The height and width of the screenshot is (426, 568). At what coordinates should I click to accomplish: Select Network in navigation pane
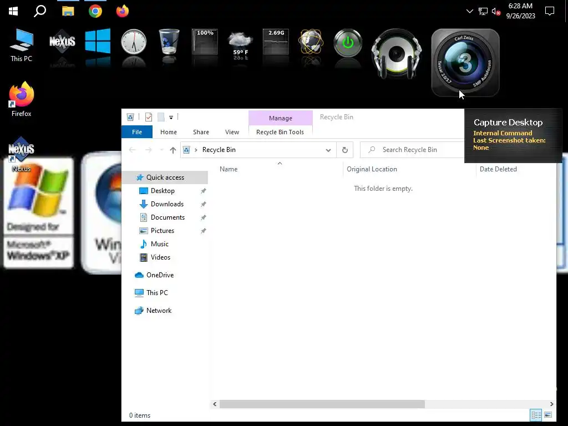pyautogui.click(x=159, y=311)
